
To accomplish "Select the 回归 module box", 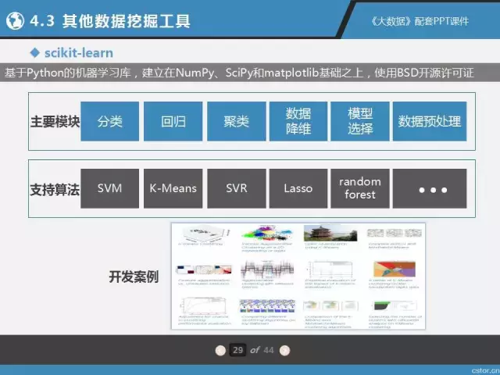I will click(x=173, y=122).
